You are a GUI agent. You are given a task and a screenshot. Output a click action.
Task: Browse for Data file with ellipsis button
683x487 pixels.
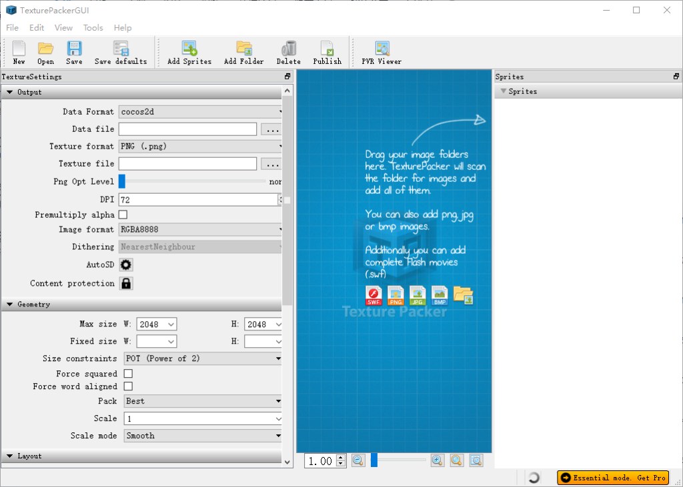[272, 129]
